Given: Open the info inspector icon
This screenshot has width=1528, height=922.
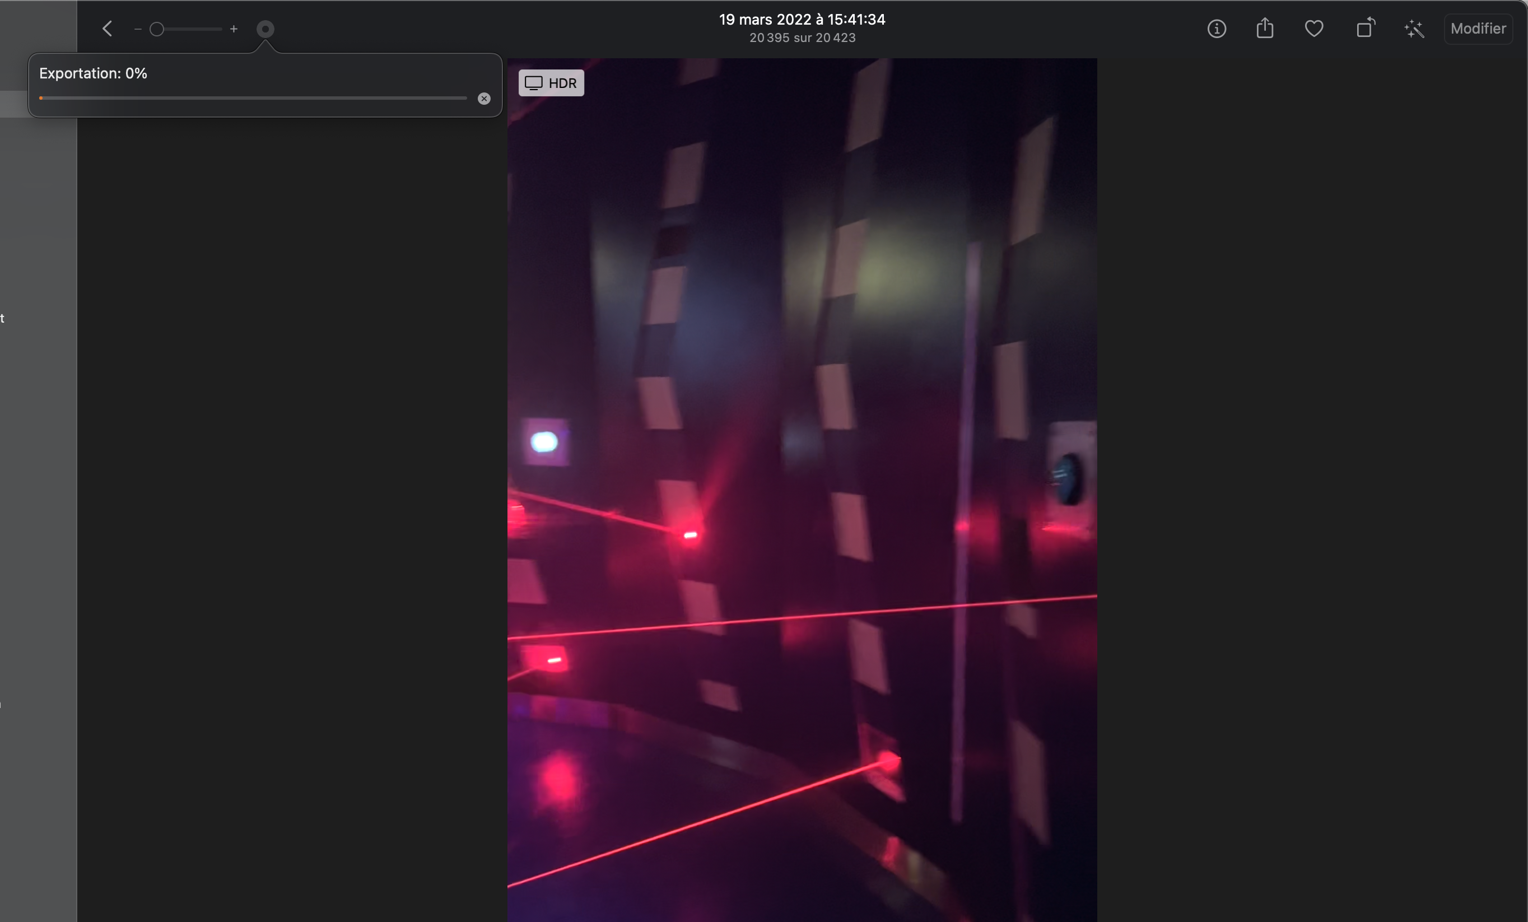Looking at the screenshot, I should point(1216,29).
